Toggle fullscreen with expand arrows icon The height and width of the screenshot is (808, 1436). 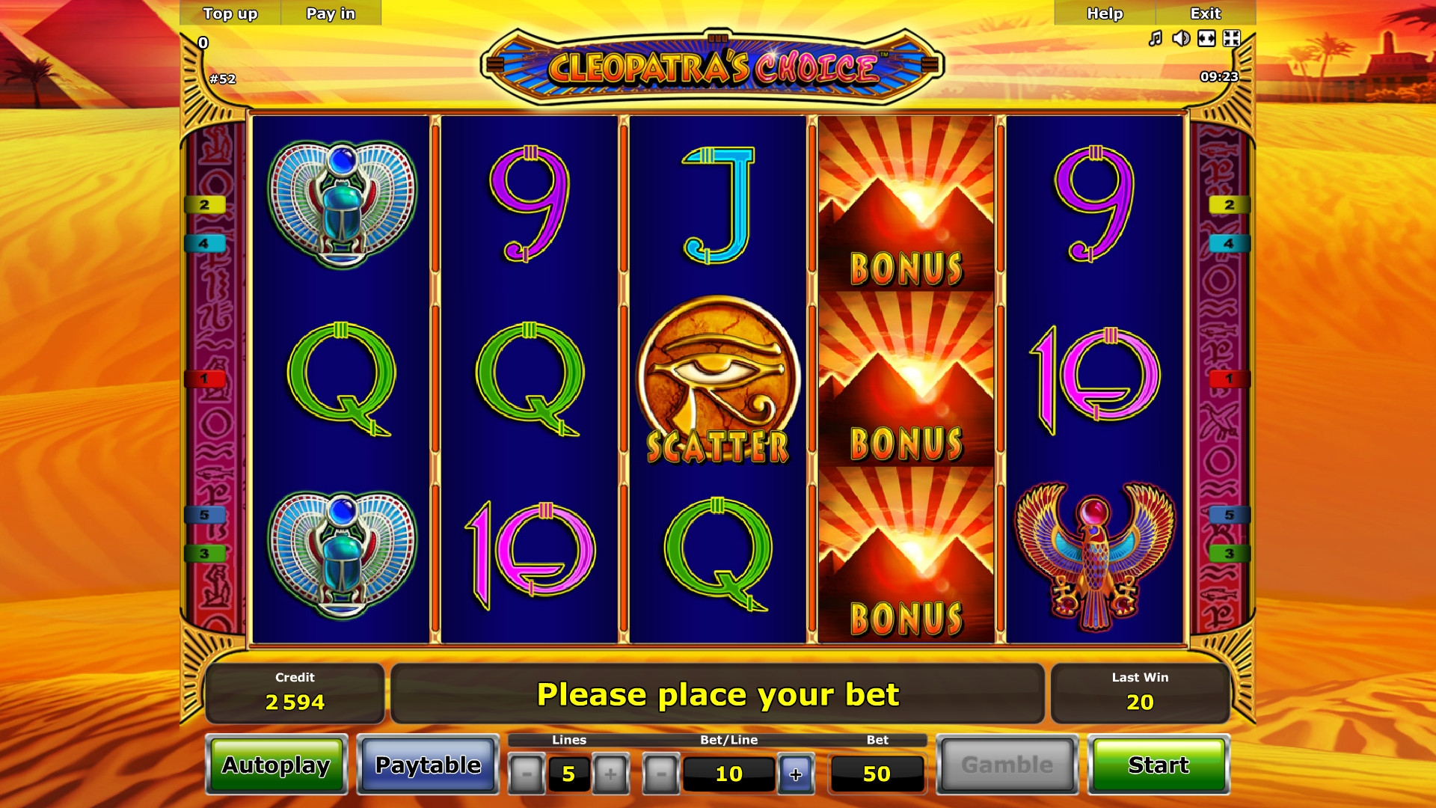pos(1232,38)
